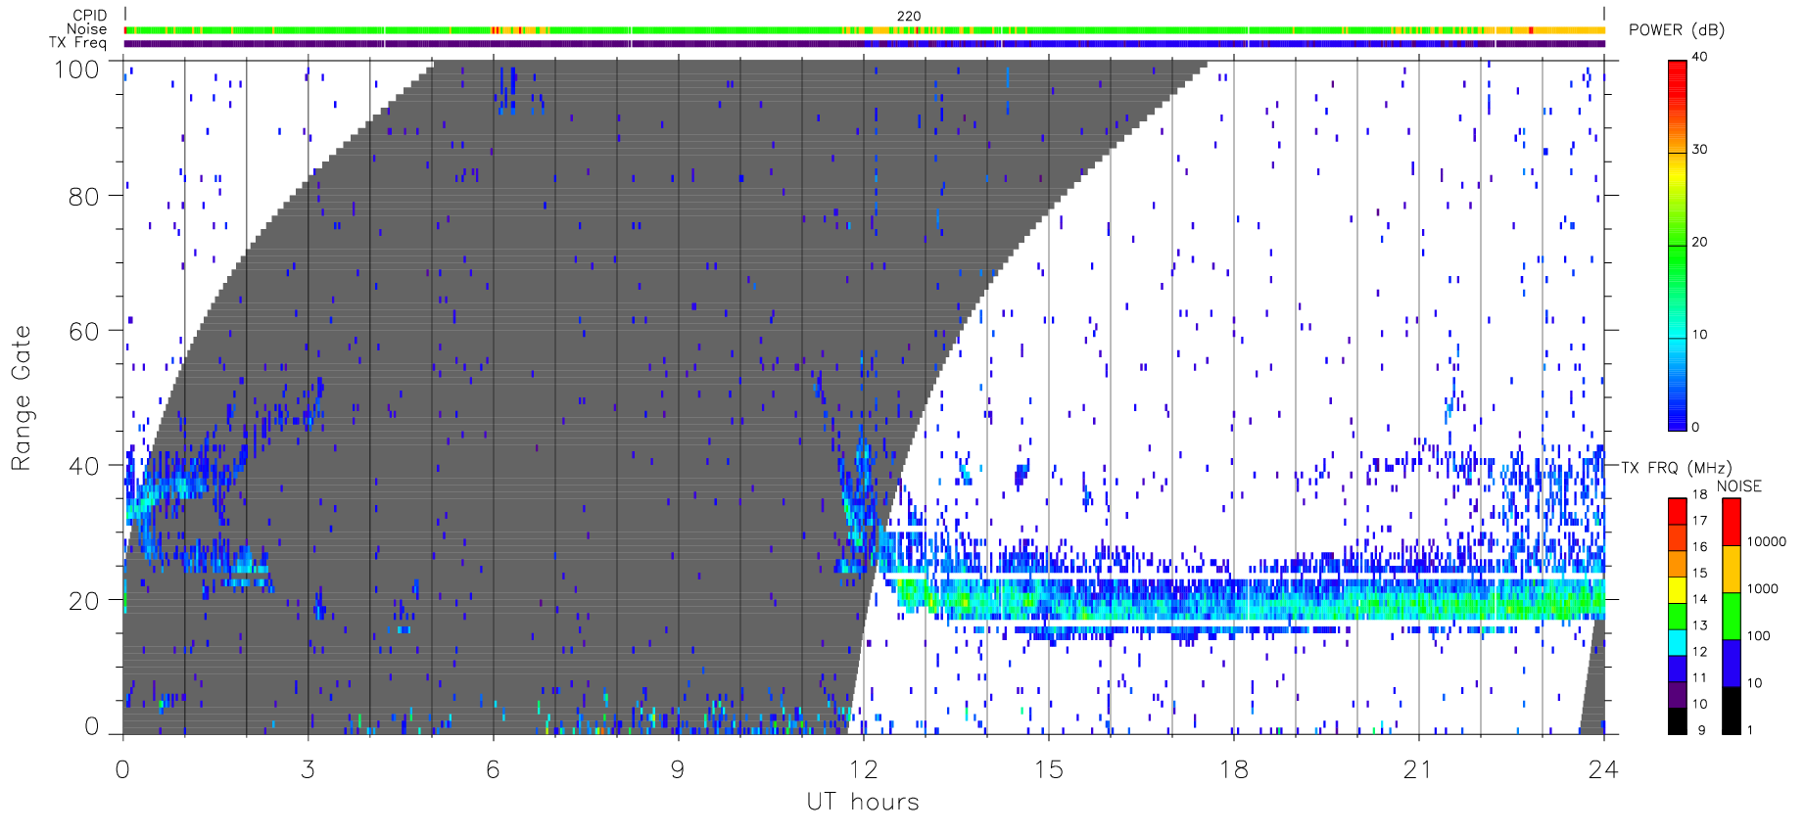Click the 10000 label in the NOISE legend

click(1767, 542)
